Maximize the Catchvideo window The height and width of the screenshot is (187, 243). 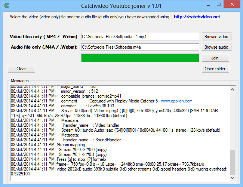point(219,4)
